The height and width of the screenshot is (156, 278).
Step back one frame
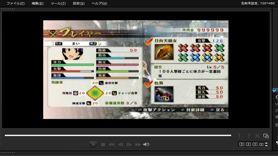(x=120, y=145)
